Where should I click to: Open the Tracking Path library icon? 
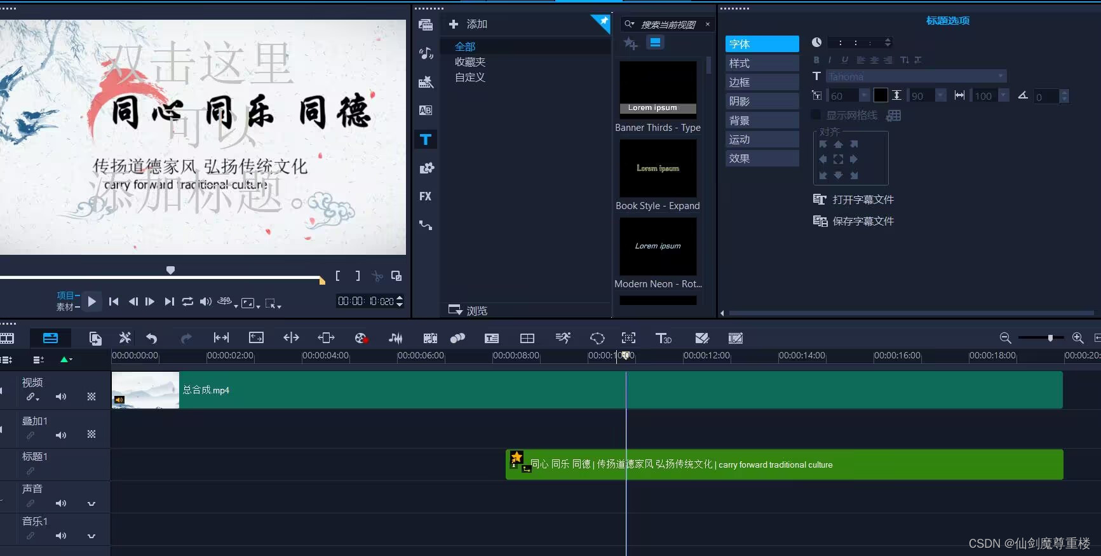426,225
